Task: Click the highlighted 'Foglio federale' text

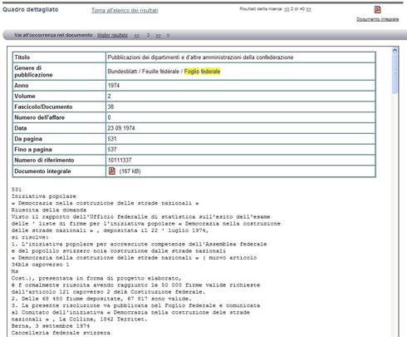Action: pyautogui.click(x=202, y=72)
